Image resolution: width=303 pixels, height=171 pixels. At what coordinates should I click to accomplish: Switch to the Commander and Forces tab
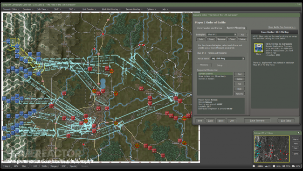(209, 28)
